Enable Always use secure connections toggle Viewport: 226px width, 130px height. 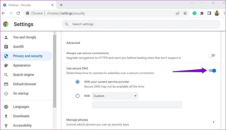tap(211, 55)
